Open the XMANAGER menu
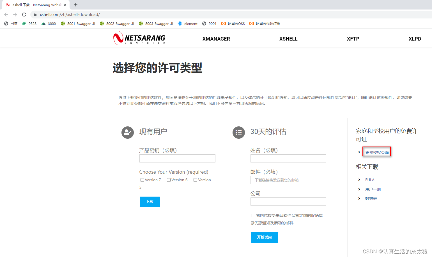This screenshot has width=432, height=257. click(216, 39)
